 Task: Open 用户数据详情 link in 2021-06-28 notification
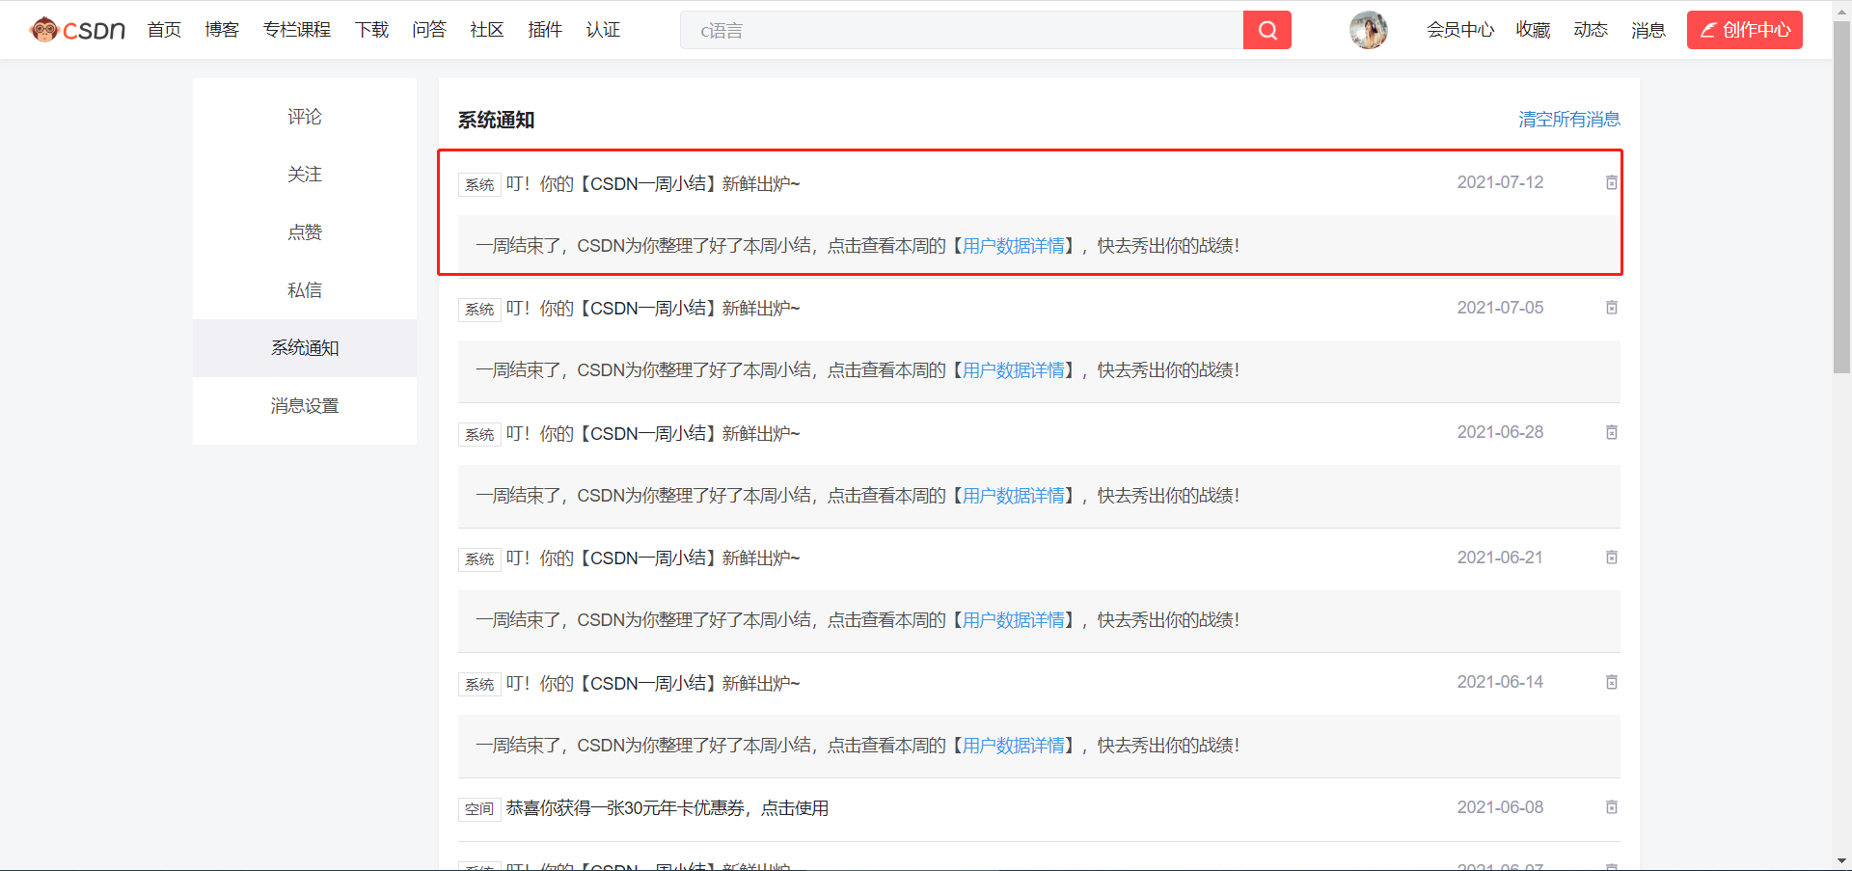1014,496
